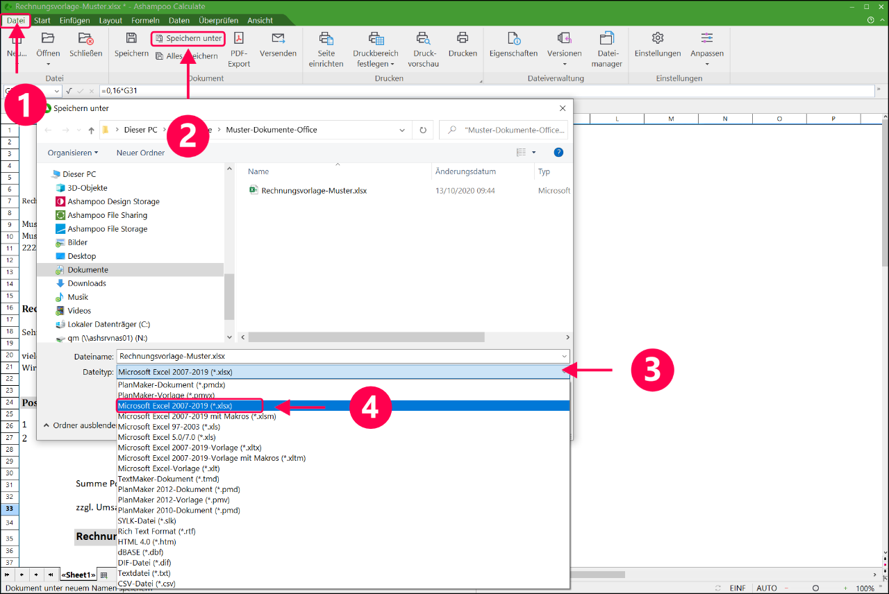Open dialog help question mark icon
Screen dimensions: 889x594
coord(558,153)
